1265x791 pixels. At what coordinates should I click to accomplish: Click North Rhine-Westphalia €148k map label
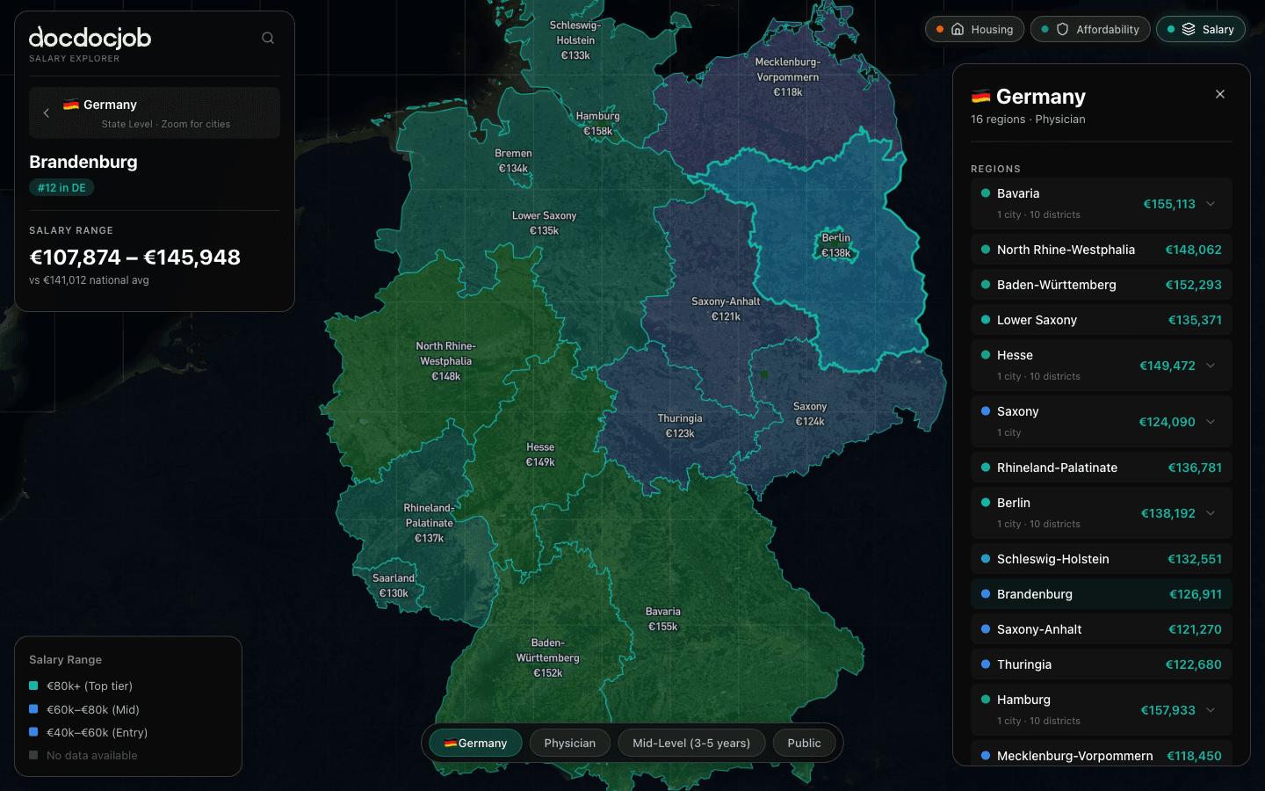(446, 361)
